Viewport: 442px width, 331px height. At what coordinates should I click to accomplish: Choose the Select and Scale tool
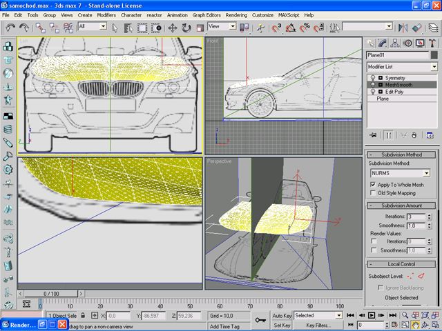(x=200, y=28)
